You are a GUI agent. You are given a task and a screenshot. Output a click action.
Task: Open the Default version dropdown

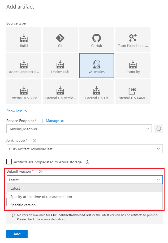pos(84,180)
